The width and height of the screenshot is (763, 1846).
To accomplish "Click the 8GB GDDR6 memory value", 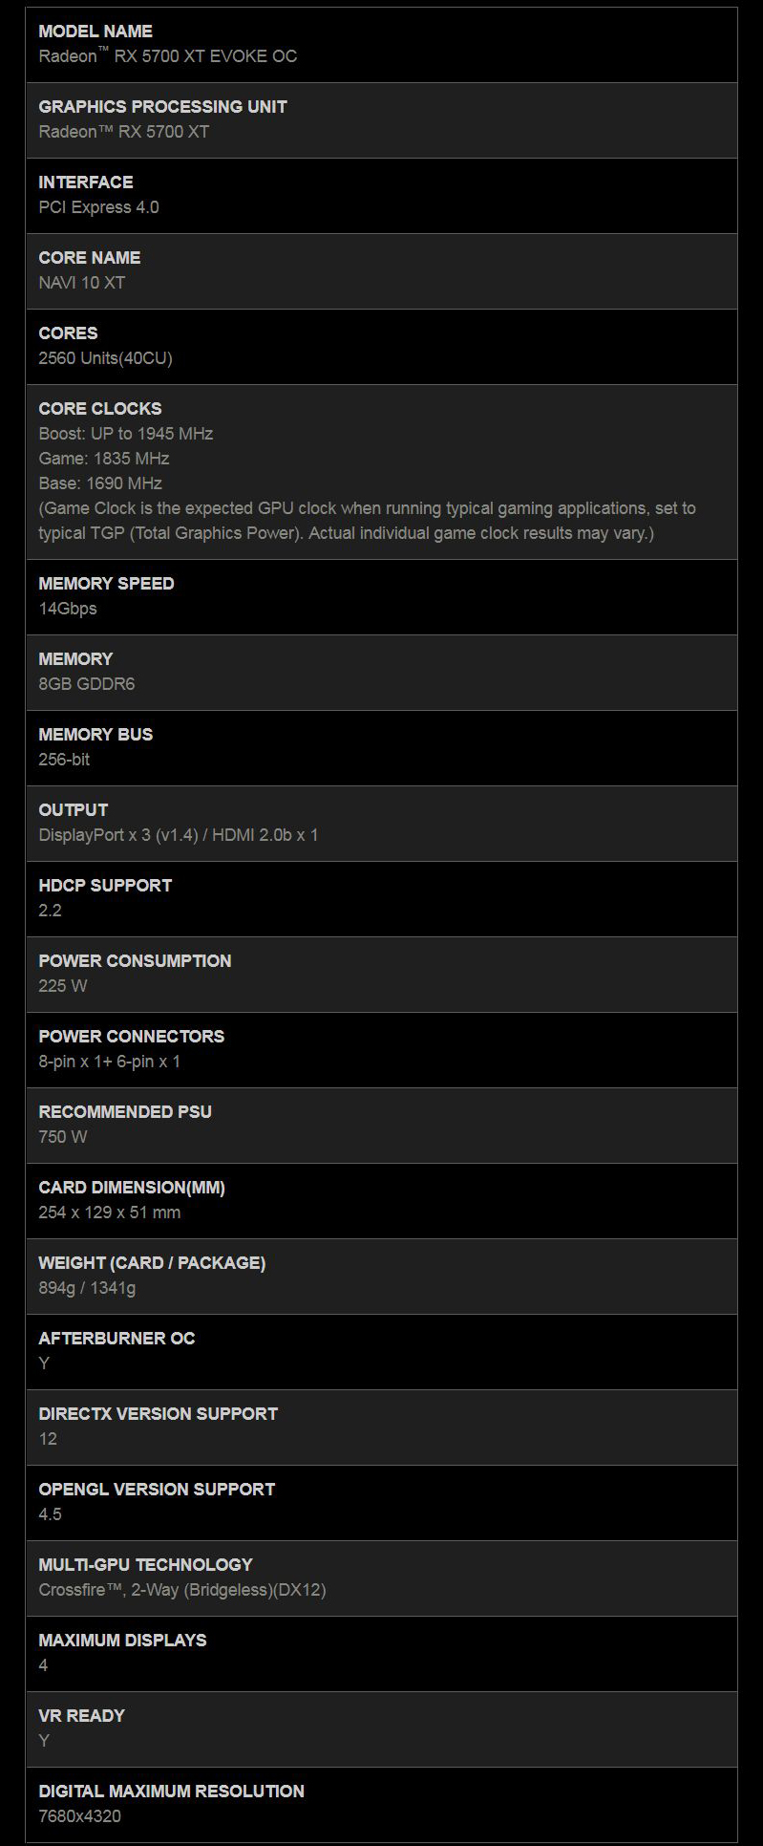I will pyautogui.click(x=86, y=684).
